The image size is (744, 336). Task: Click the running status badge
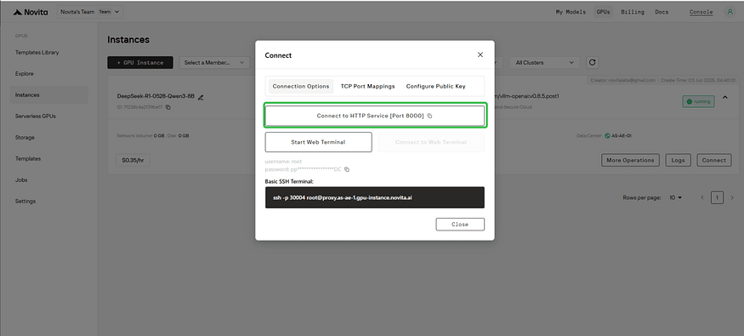[698, 101]
